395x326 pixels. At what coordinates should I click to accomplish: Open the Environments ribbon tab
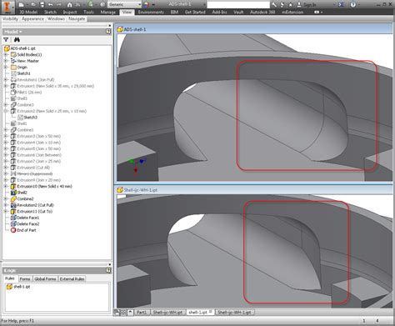click(151, 13)
